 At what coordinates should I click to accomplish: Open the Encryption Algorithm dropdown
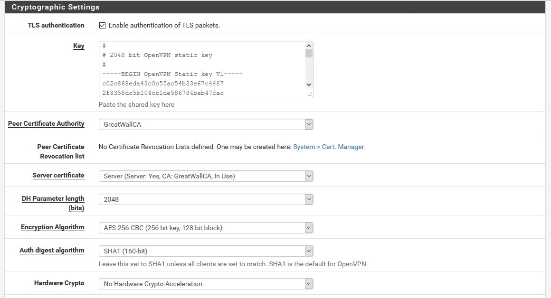pos(206,228)
